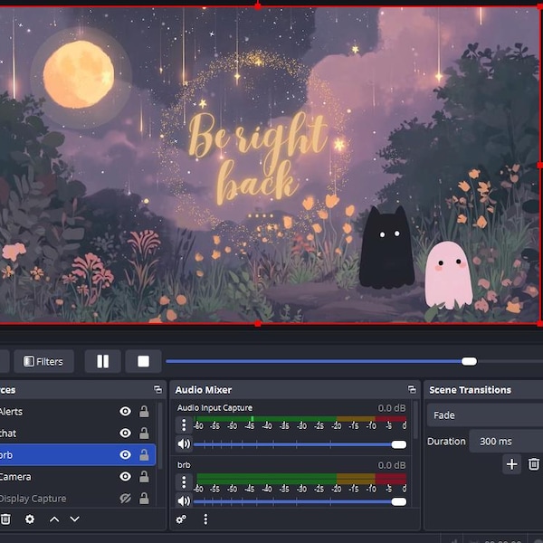543x543 pixels.
Task: Click the Audio Mixer scrollbar
Action: [415, 420]
